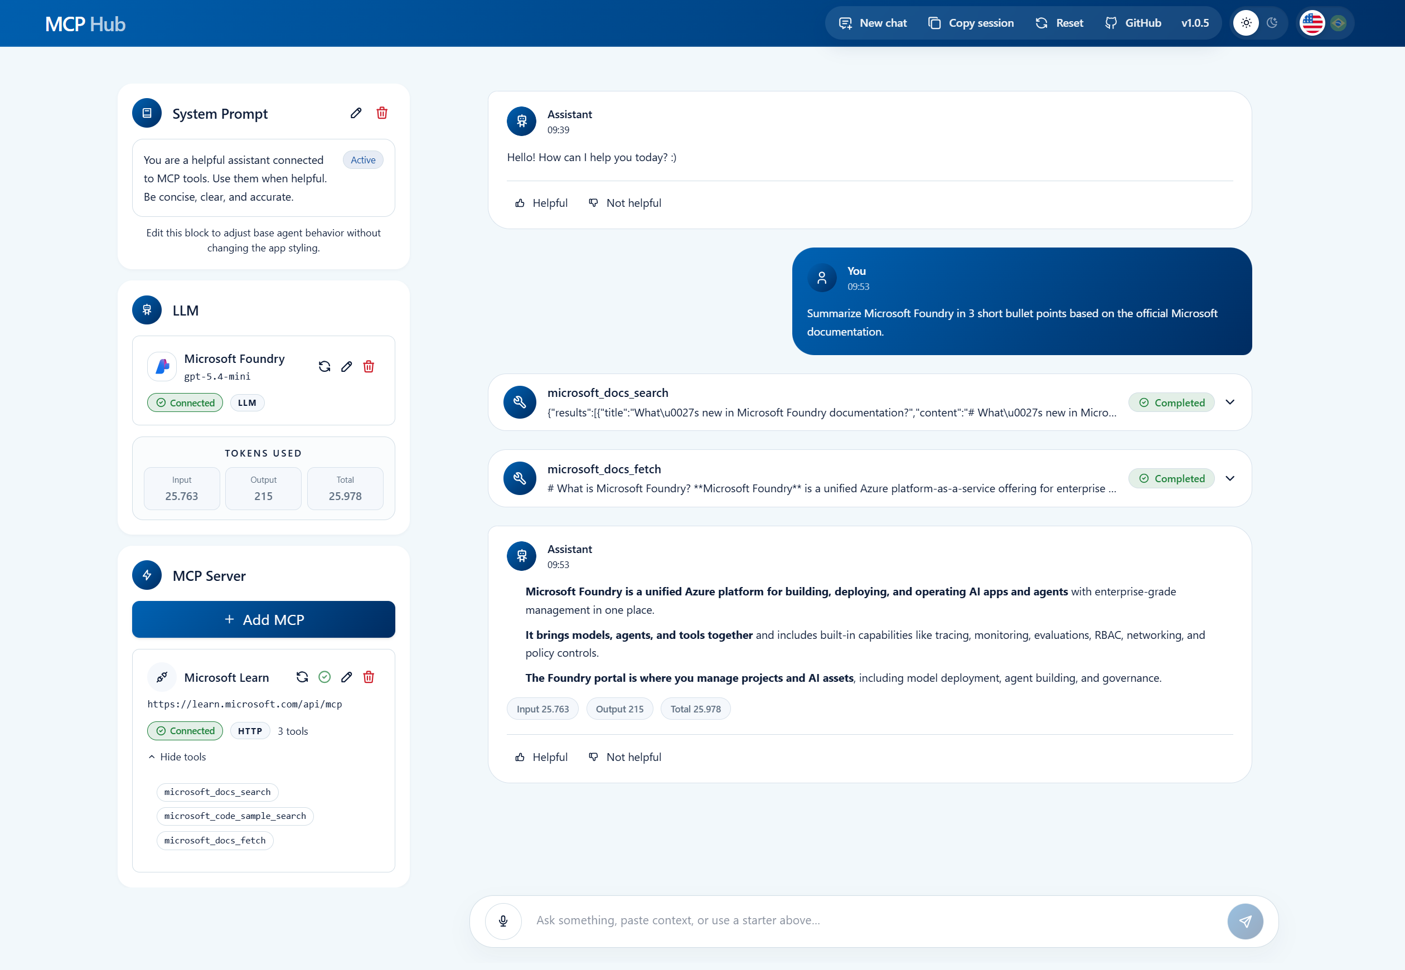Viewport: 1405px width, 970px height.
Task: Click the v1.0.5 version label
Action: 1195,23
